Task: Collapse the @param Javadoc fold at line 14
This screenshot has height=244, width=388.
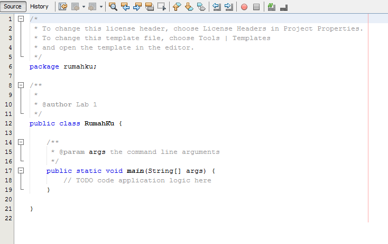Action: (x=21, y=142)
